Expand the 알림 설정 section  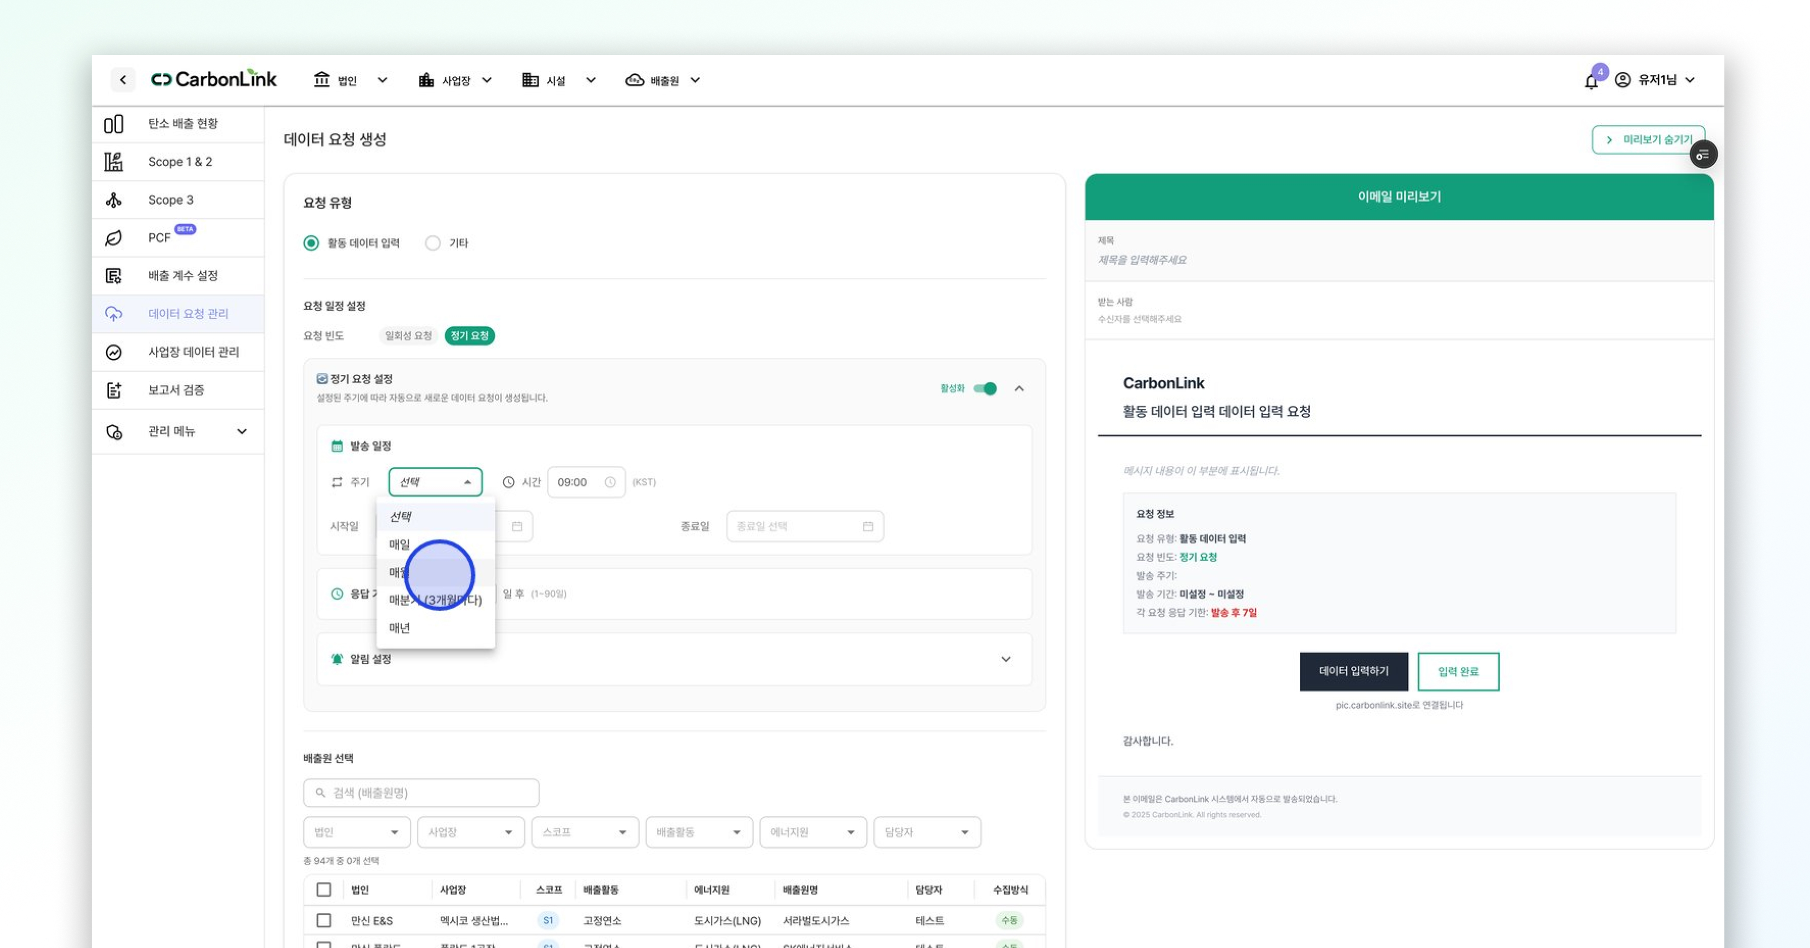pos(1006,659)
